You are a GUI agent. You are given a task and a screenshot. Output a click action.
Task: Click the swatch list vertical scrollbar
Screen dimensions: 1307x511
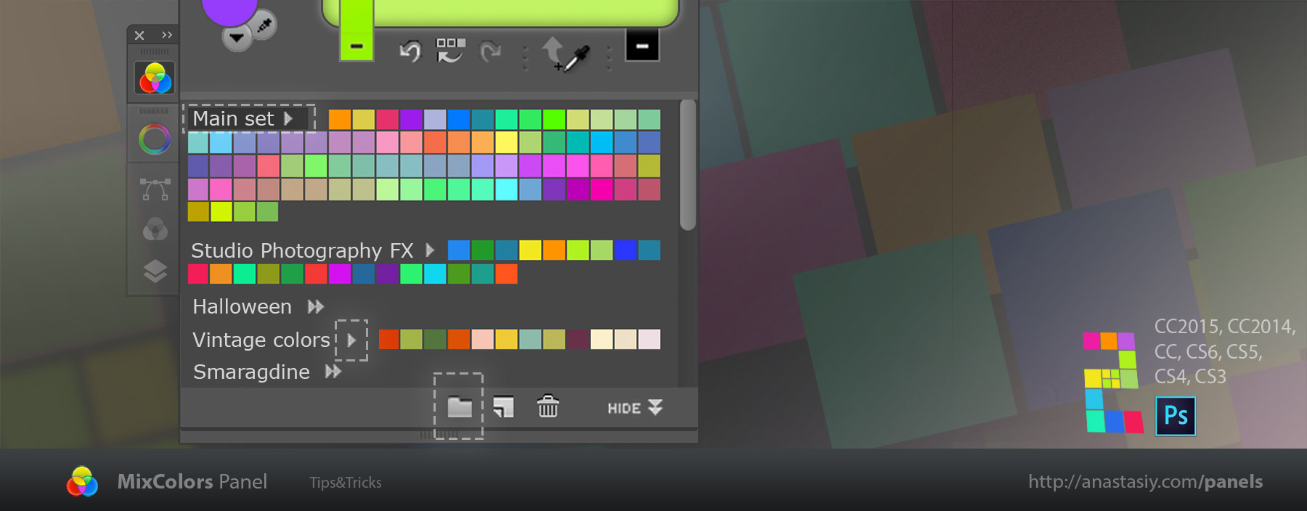[688, 165]
